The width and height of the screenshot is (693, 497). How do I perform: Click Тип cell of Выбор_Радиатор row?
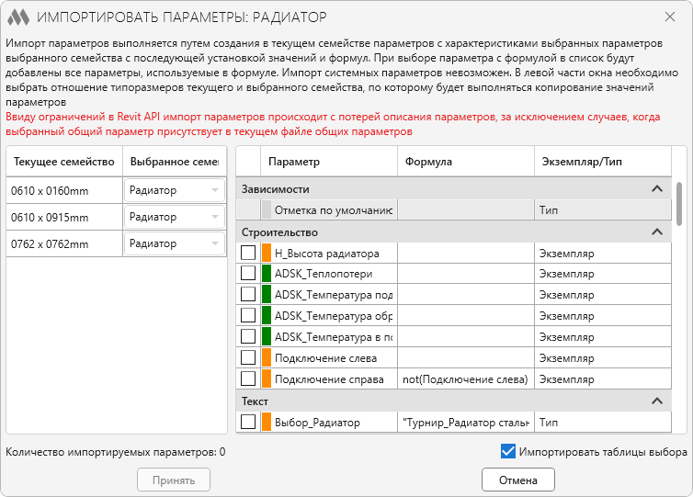tap(603, 423)
